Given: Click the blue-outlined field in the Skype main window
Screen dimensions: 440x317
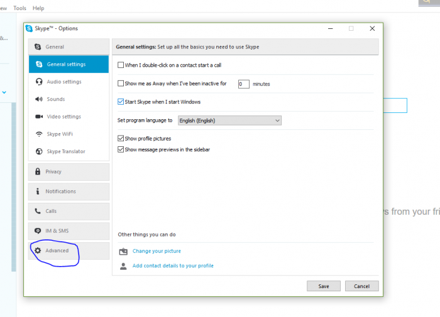Looking at the screenshot, I should tap(395, 105).
